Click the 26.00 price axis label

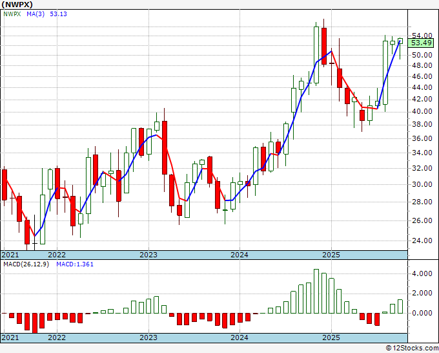tap(422, 220)
